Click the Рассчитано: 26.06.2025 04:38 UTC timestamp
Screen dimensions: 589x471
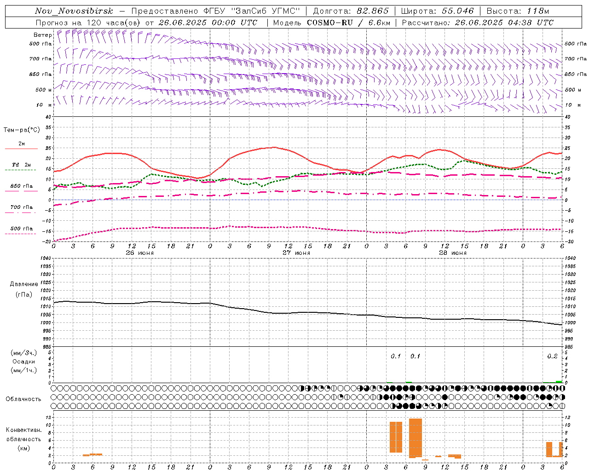478,23
